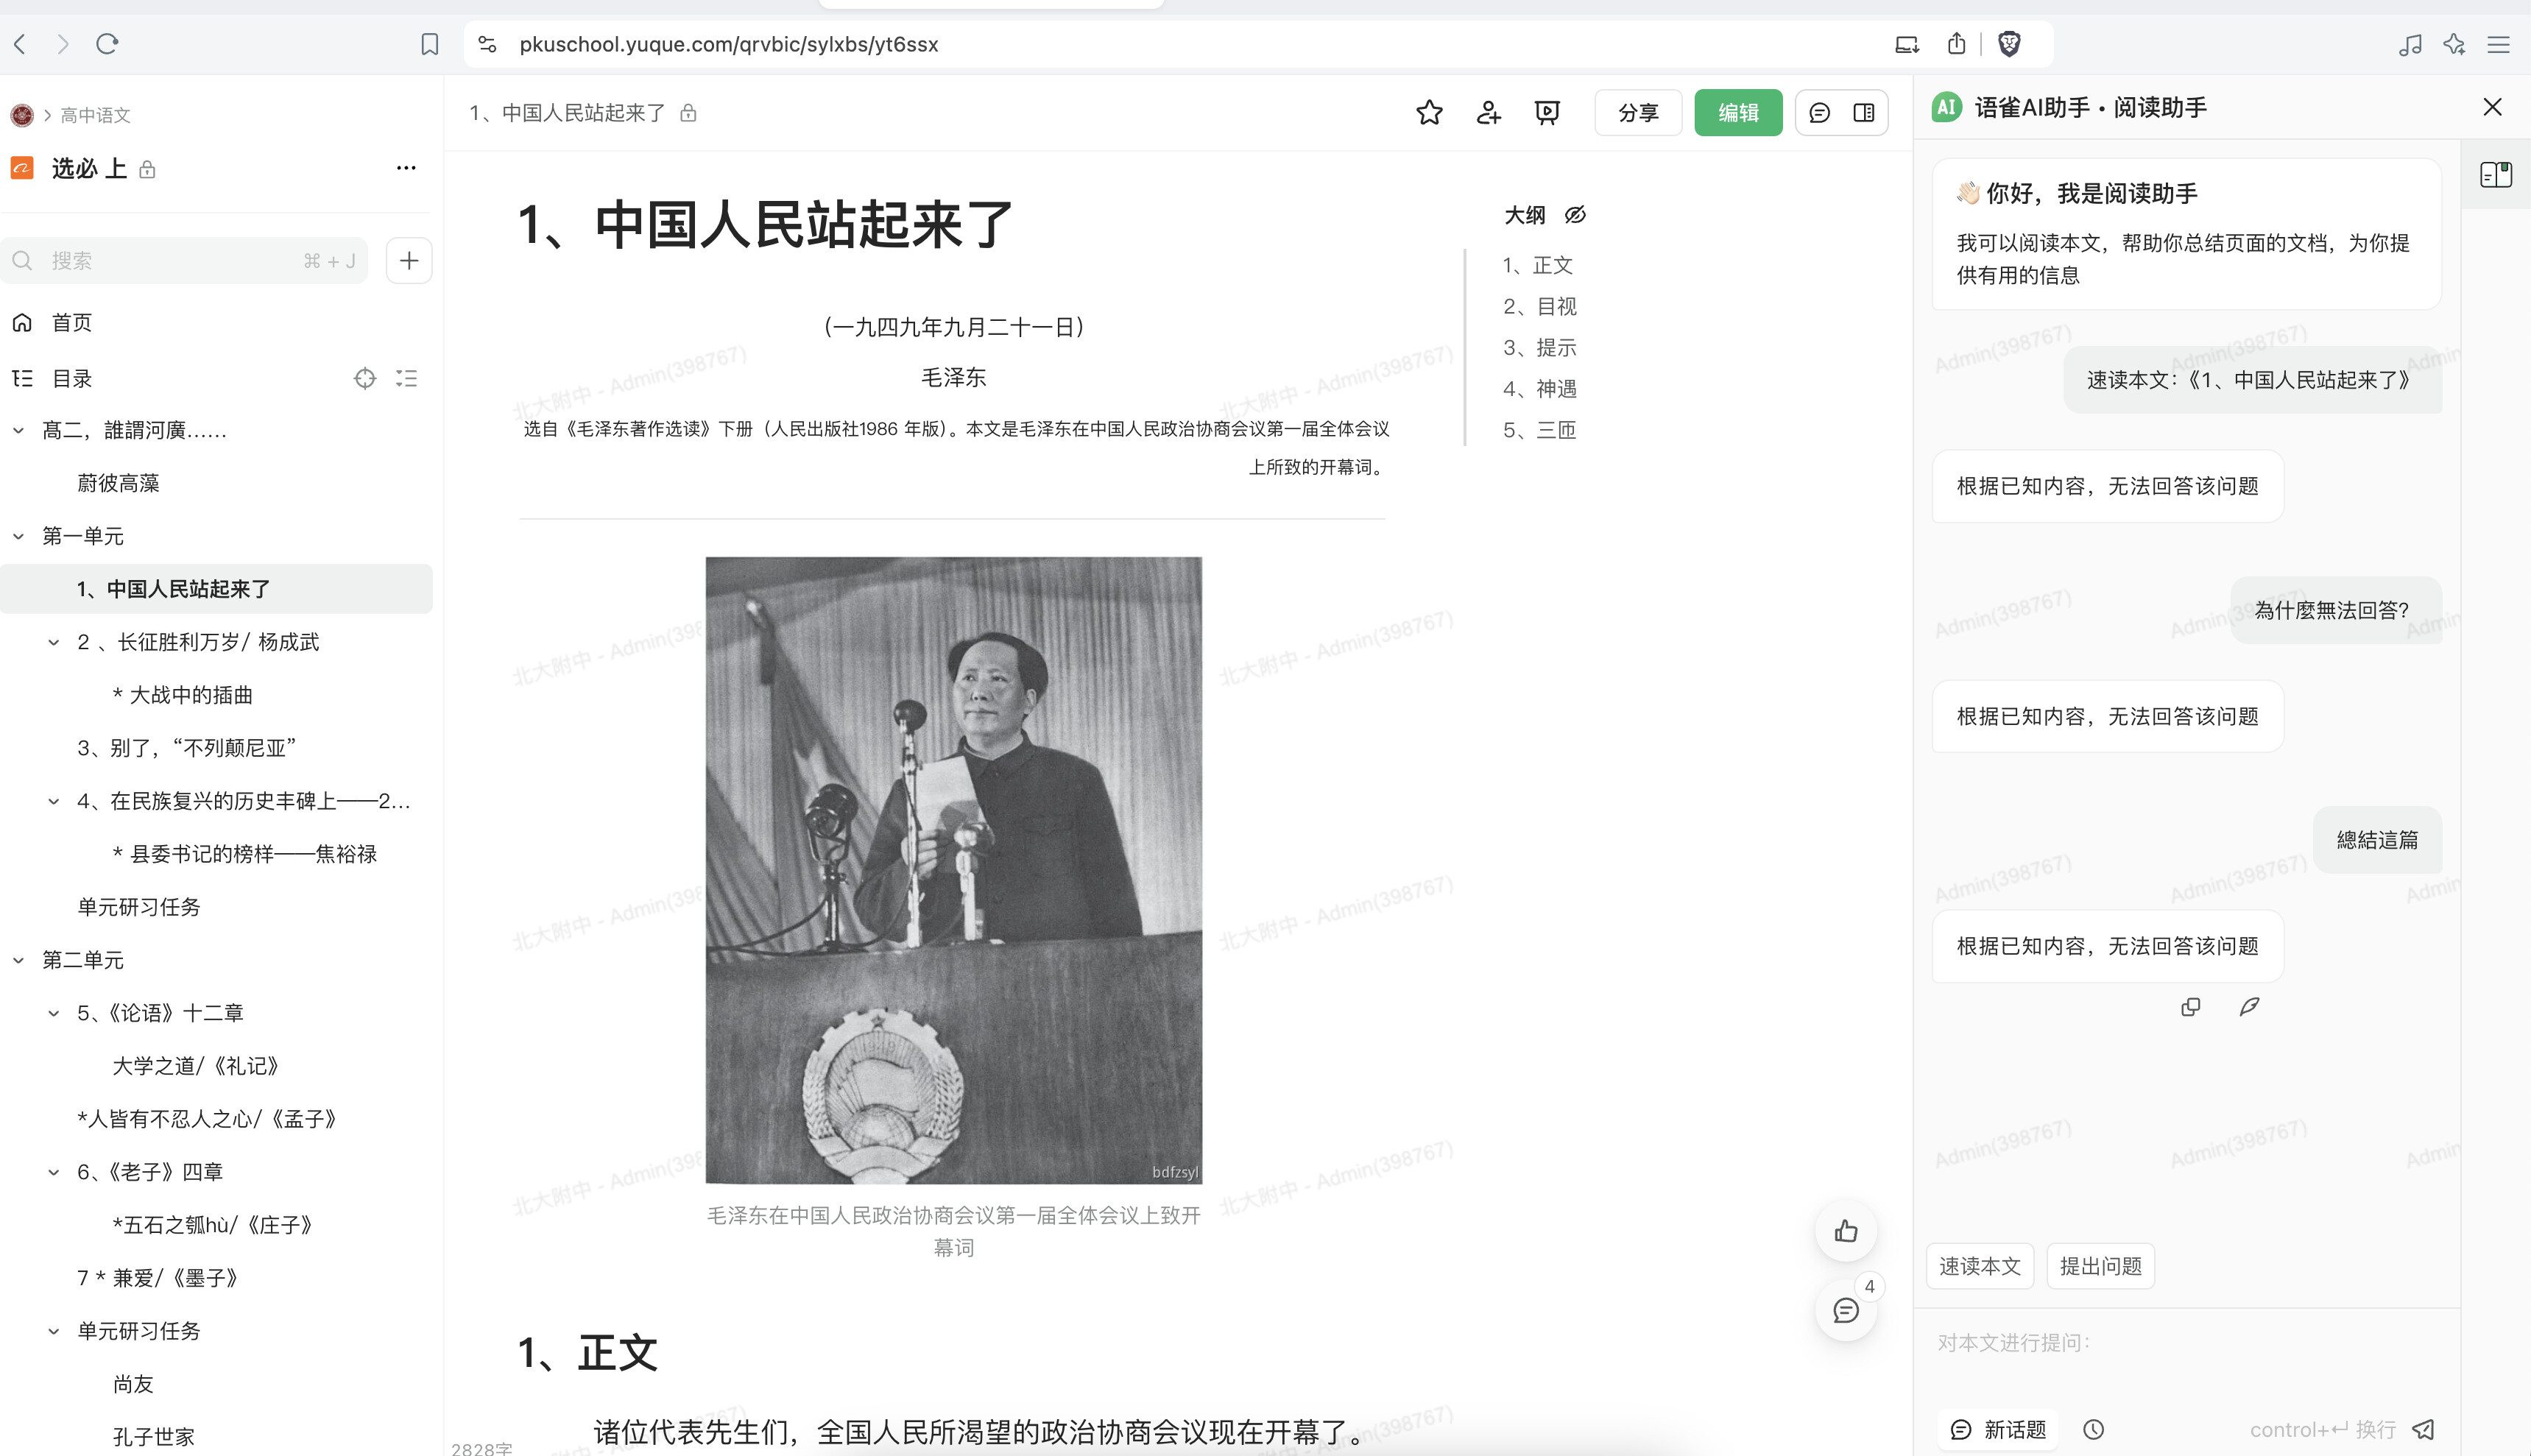Click the send message arrow icon
Image resolution: width=2531 pixels, height=1456 pixels.
click(2423, 1429)
